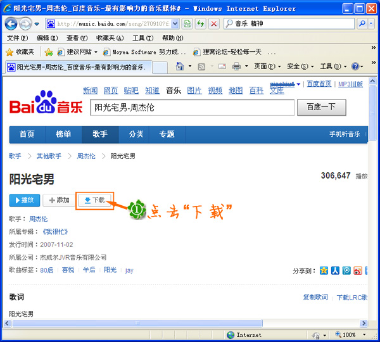Expand the Print dropdown arrow
The image size is (380, 342).
pyautogui.click(x=247, y=66)
